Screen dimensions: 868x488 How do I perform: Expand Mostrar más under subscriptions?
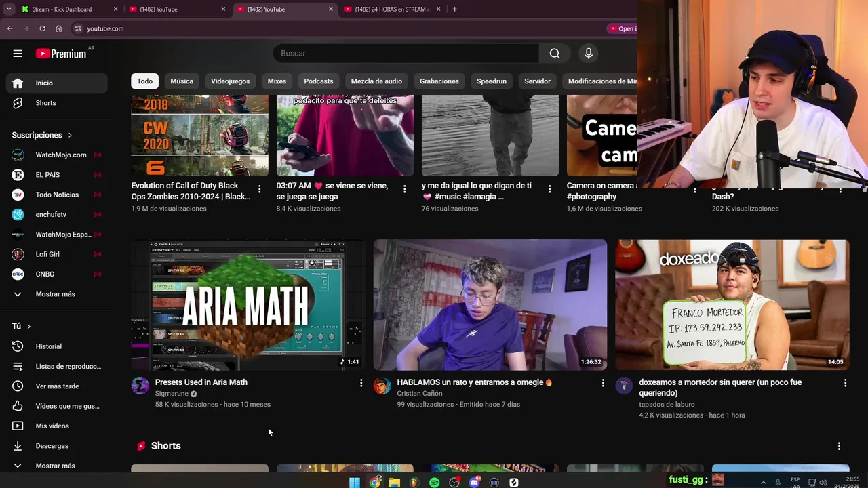(x=57, y=294)
